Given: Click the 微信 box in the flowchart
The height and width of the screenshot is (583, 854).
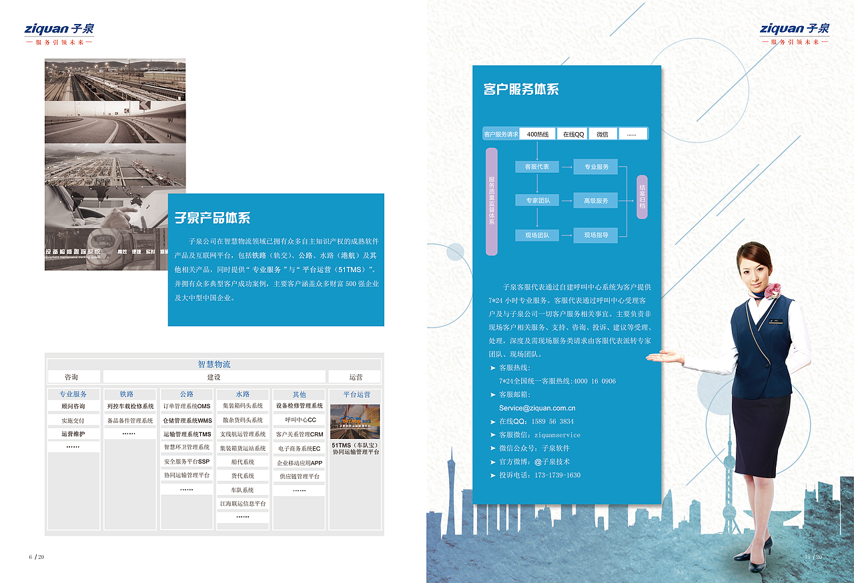Looking at the screenshot, I should pyautogui.click(x=602, y=134).
